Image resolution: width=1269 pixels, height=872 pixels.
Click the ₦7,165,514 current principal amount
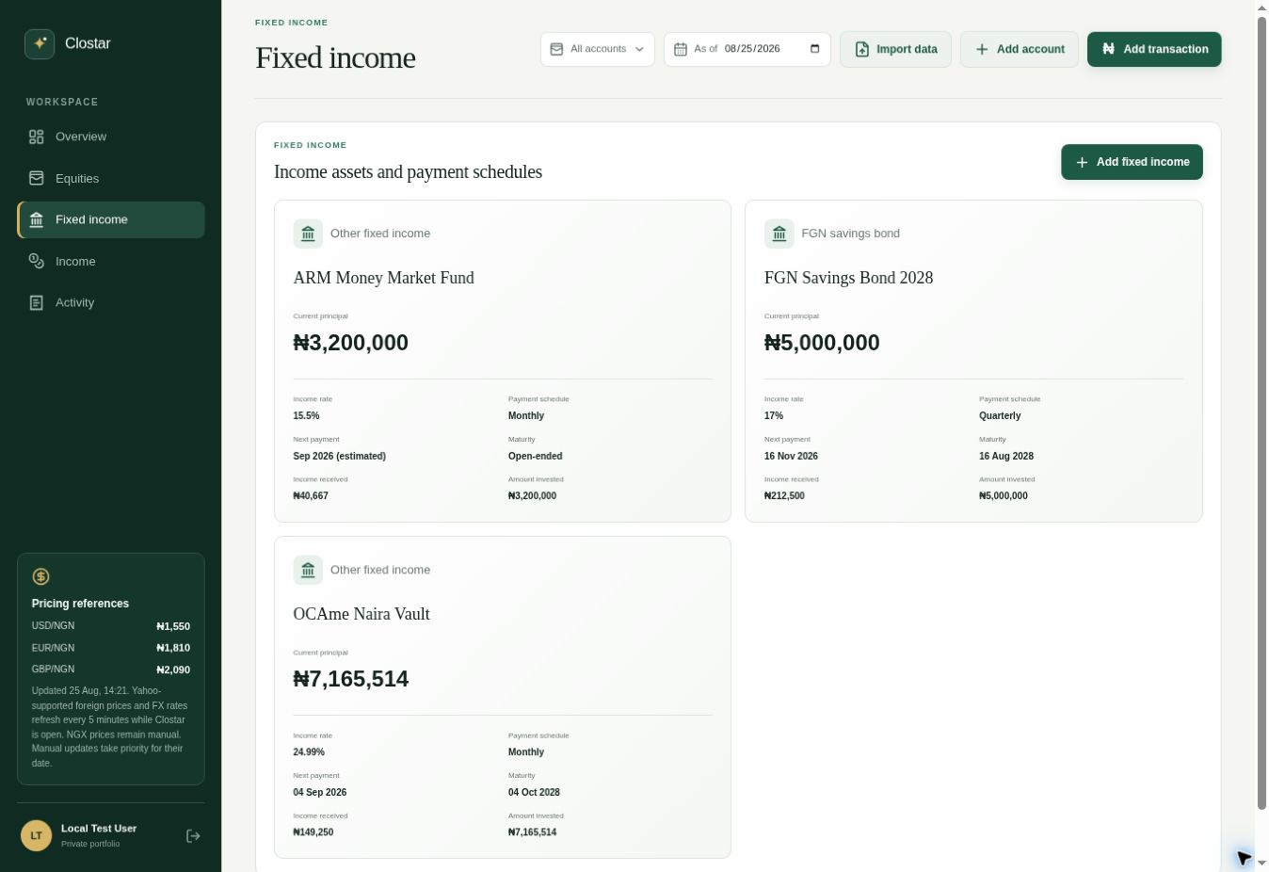(351, 679)
